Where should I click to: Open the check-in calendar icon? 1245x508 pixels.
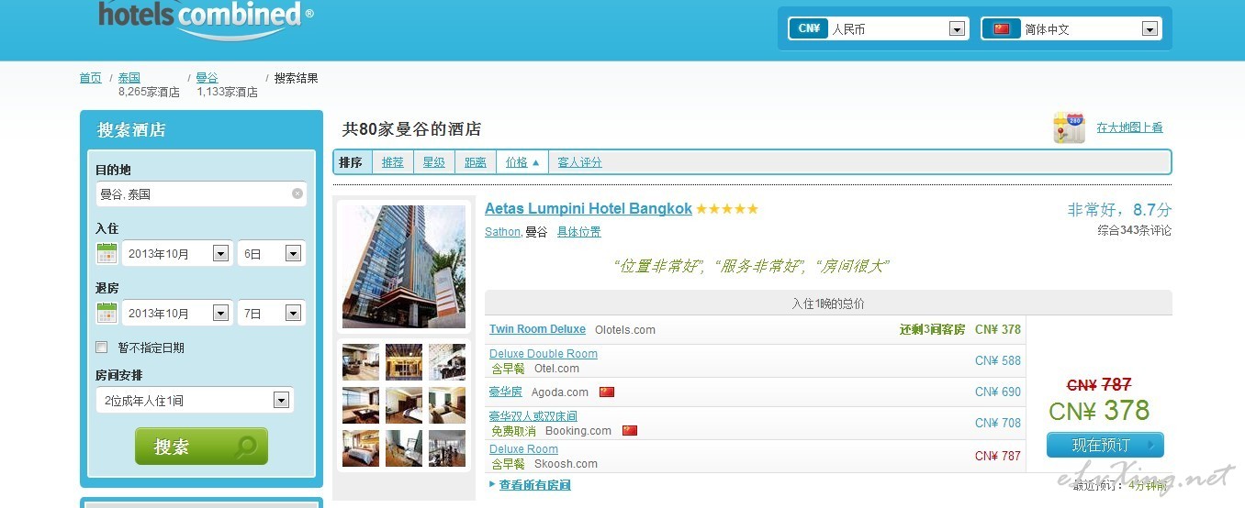(x=107, y=253)
